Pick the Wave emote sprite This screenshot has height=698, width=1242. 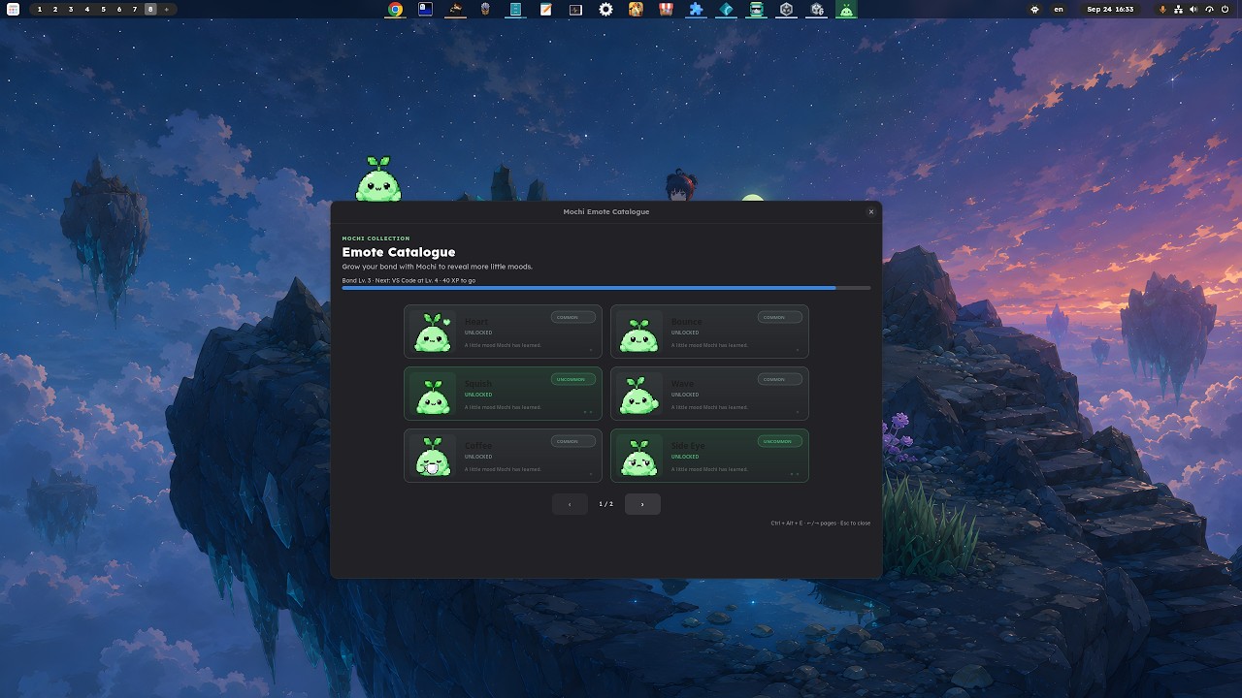point(639,394)
